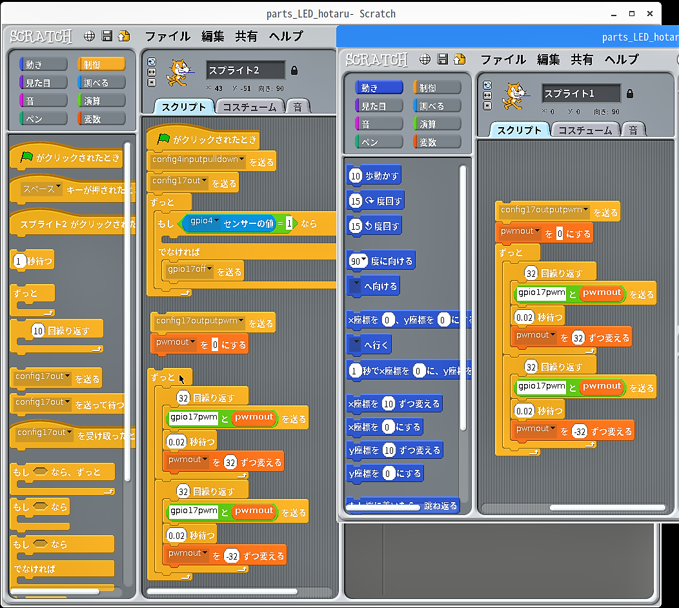Screen dimensions: 679x608
Task: Click the lock icon beside スプライト2 name
Action: click(294, 70)
